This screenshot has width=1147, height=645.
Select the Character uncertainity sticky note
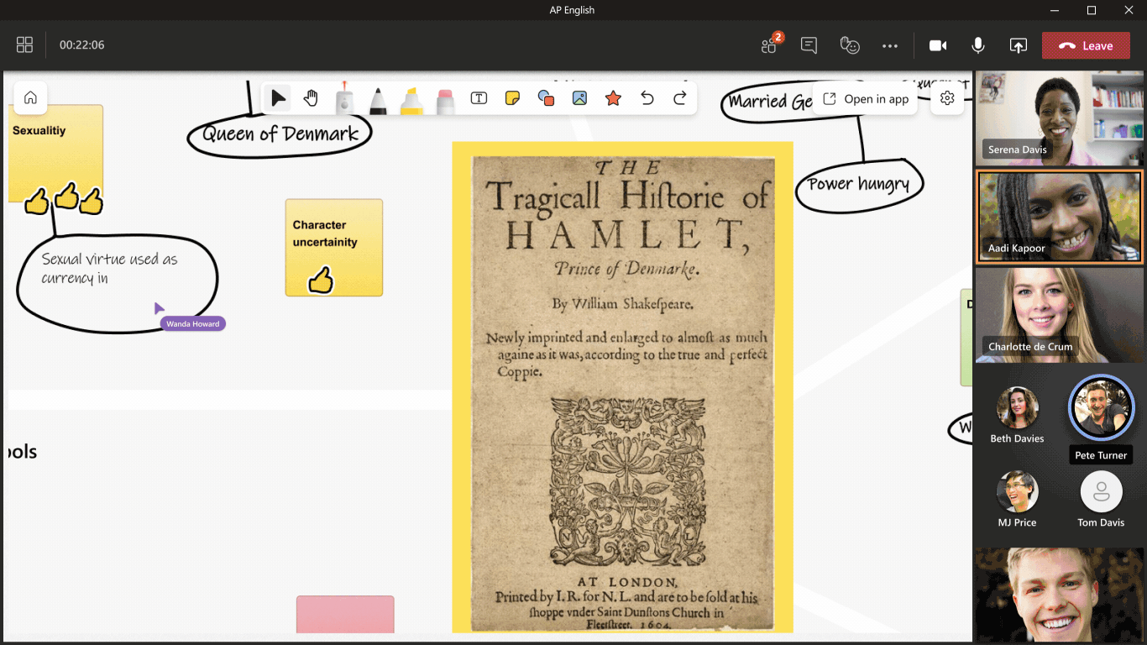tap(334, 247)
